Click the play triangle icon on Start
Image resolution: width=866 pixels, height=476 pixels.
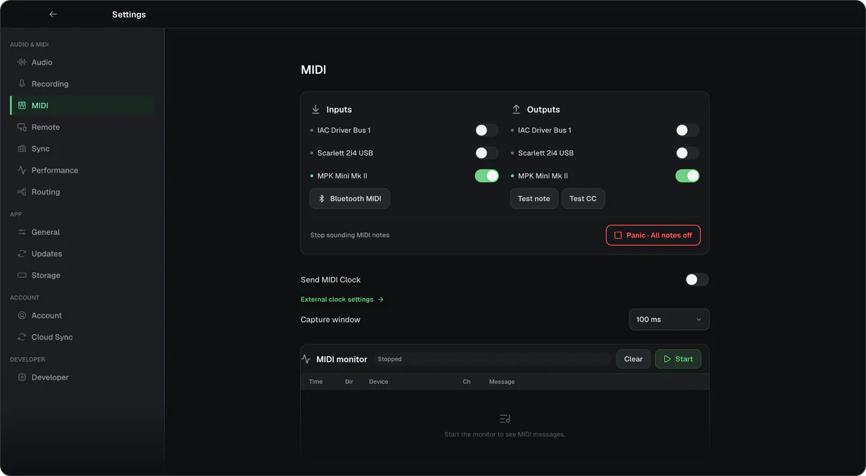667,359
